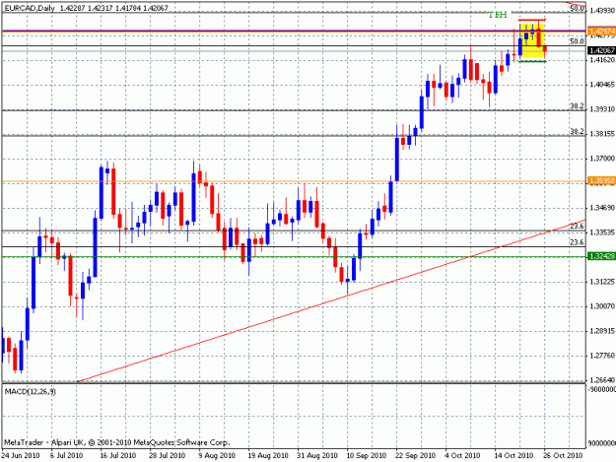The image size is (616, 462).
Task: Select the 23.6 Fibonacci label above the green line
Action: click(577, 242)
